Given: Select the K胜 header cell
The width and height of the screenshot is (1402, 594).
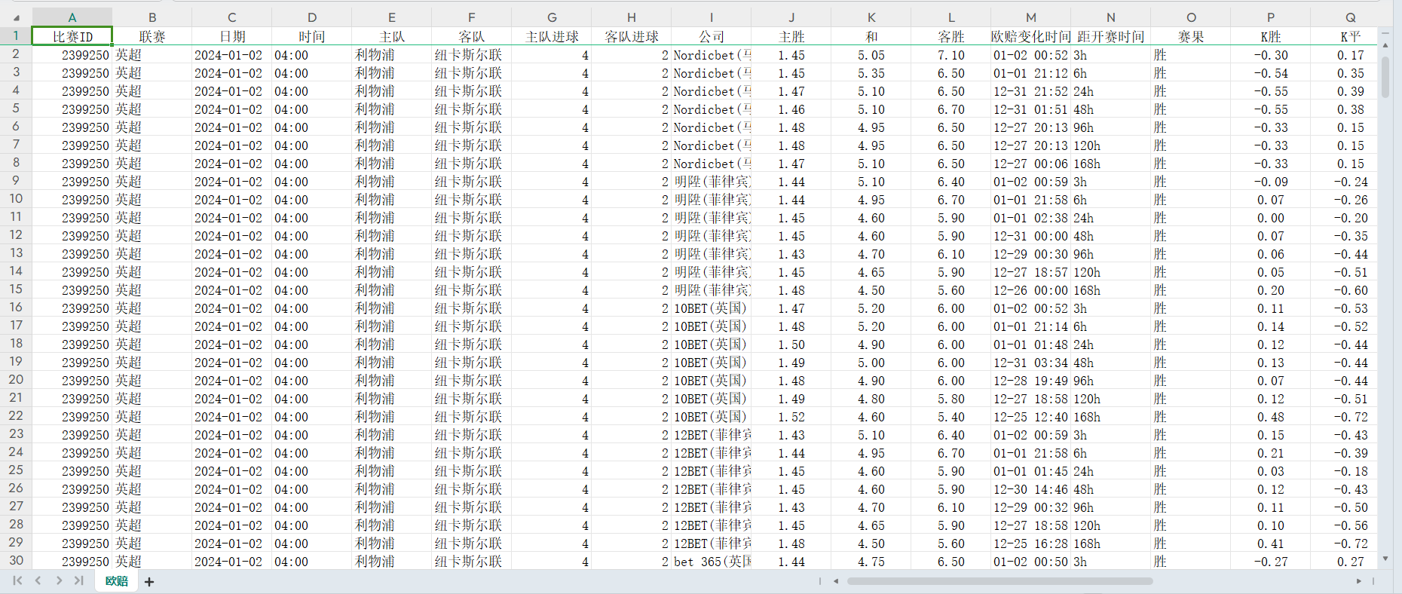Looking at the screenshot, I should click(1271, 36).
